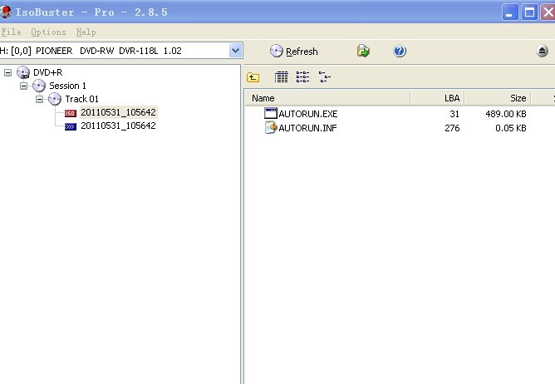555x384 pixels.
Task: Click the Refresh button
Action: (x=294, y=52)
